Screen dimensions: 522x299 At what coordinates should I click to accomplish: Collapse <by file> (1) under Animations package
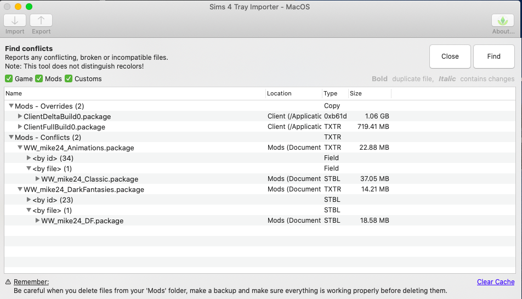[x=29, y=168]
